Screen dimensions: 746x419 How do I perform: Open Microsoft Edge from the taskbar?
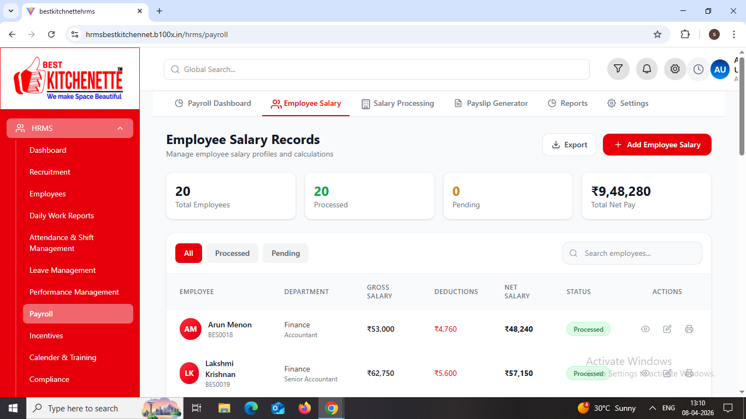pos(251,408)
